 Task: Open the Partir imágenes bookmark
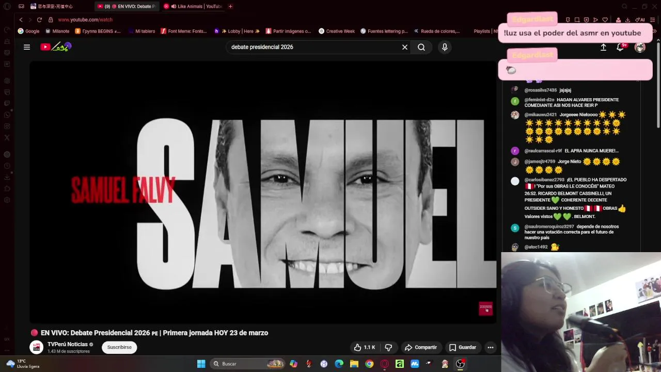pyautogui.click(x=288, y=31)
